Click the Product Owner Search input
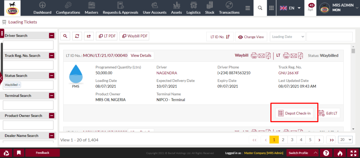The image size is (360, 158). (28, 125)
